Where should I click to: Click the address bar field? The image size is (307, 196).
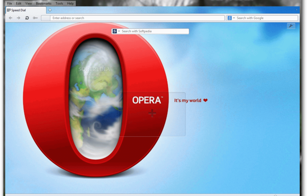[137, 18]
